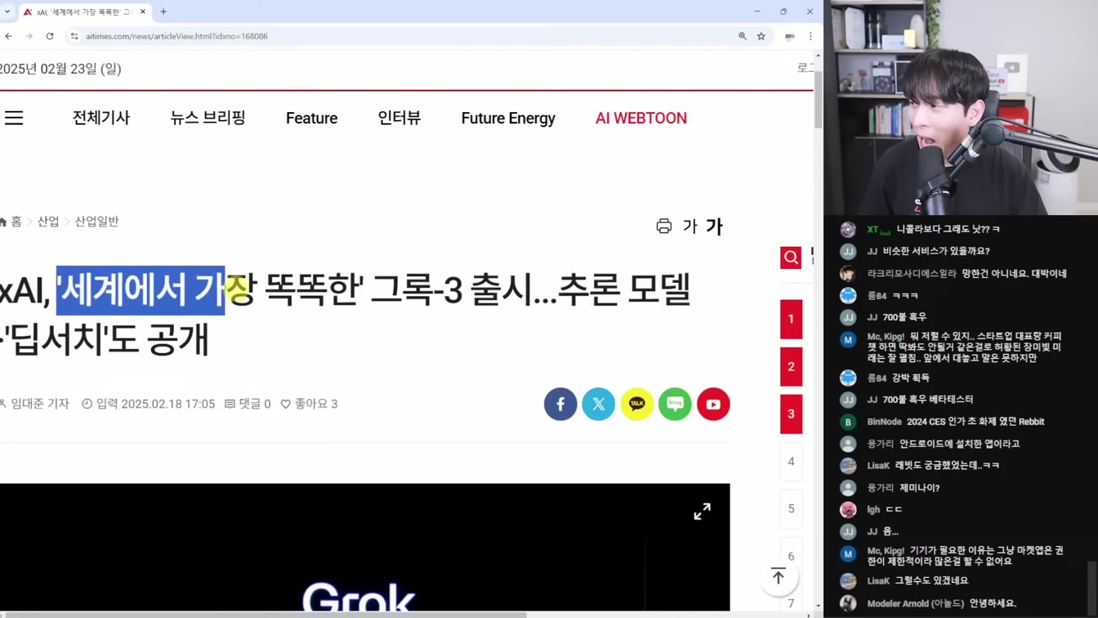
Task: Share article on X
Action: click(599, 404)
